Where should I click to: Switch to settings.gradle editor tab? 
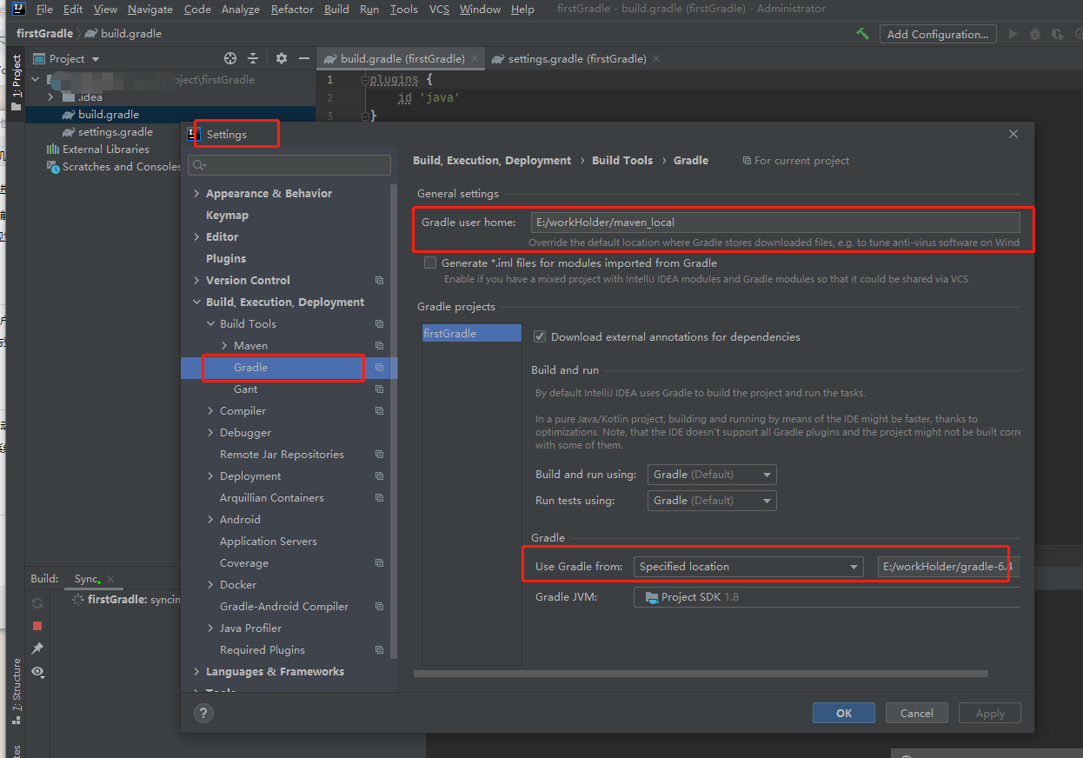(576, 58)
